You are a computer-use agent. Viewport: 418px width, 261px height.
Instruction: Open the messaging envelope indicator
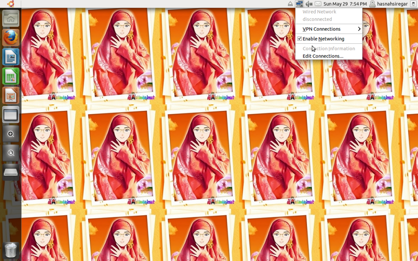tap(318, 4)
